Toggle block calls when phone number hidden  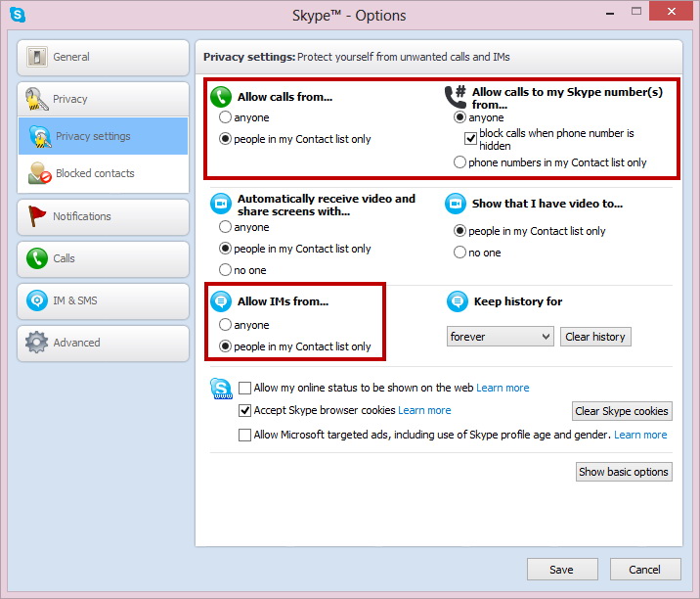point(470,139)
